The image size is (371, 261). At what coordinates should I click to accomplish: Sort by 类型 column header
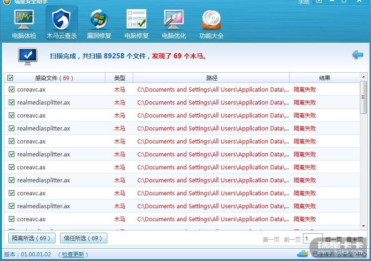click(x=119, y=78)
